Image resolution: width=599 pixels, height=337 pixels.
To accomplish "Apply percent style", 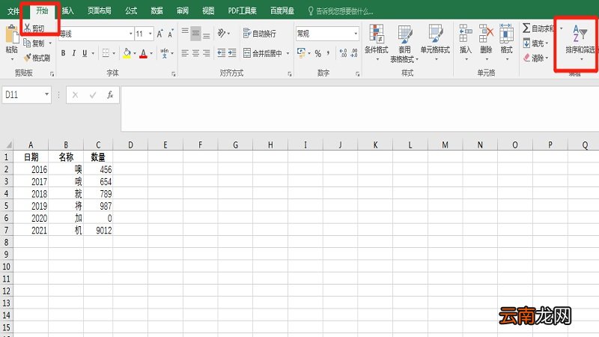I will pos(317,53).
